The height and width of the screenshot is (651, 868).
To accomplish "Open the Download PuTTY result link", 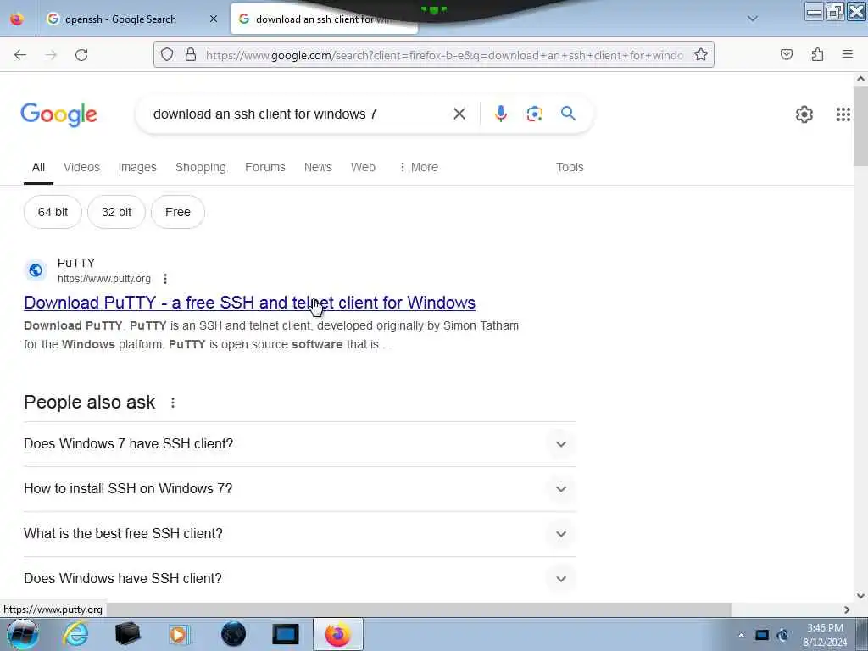I will pyautogui.click(x=250, y=303).
